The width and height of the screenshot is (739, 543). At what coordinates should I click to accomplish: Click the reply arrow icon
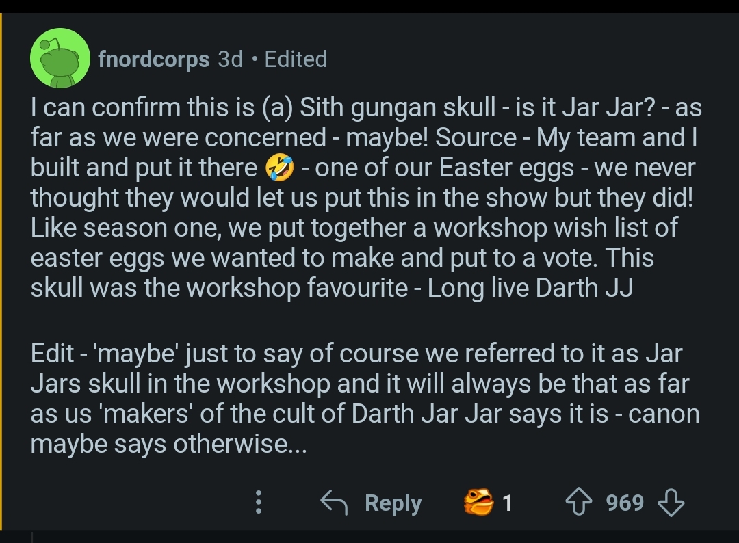click(x=334, y=502)
